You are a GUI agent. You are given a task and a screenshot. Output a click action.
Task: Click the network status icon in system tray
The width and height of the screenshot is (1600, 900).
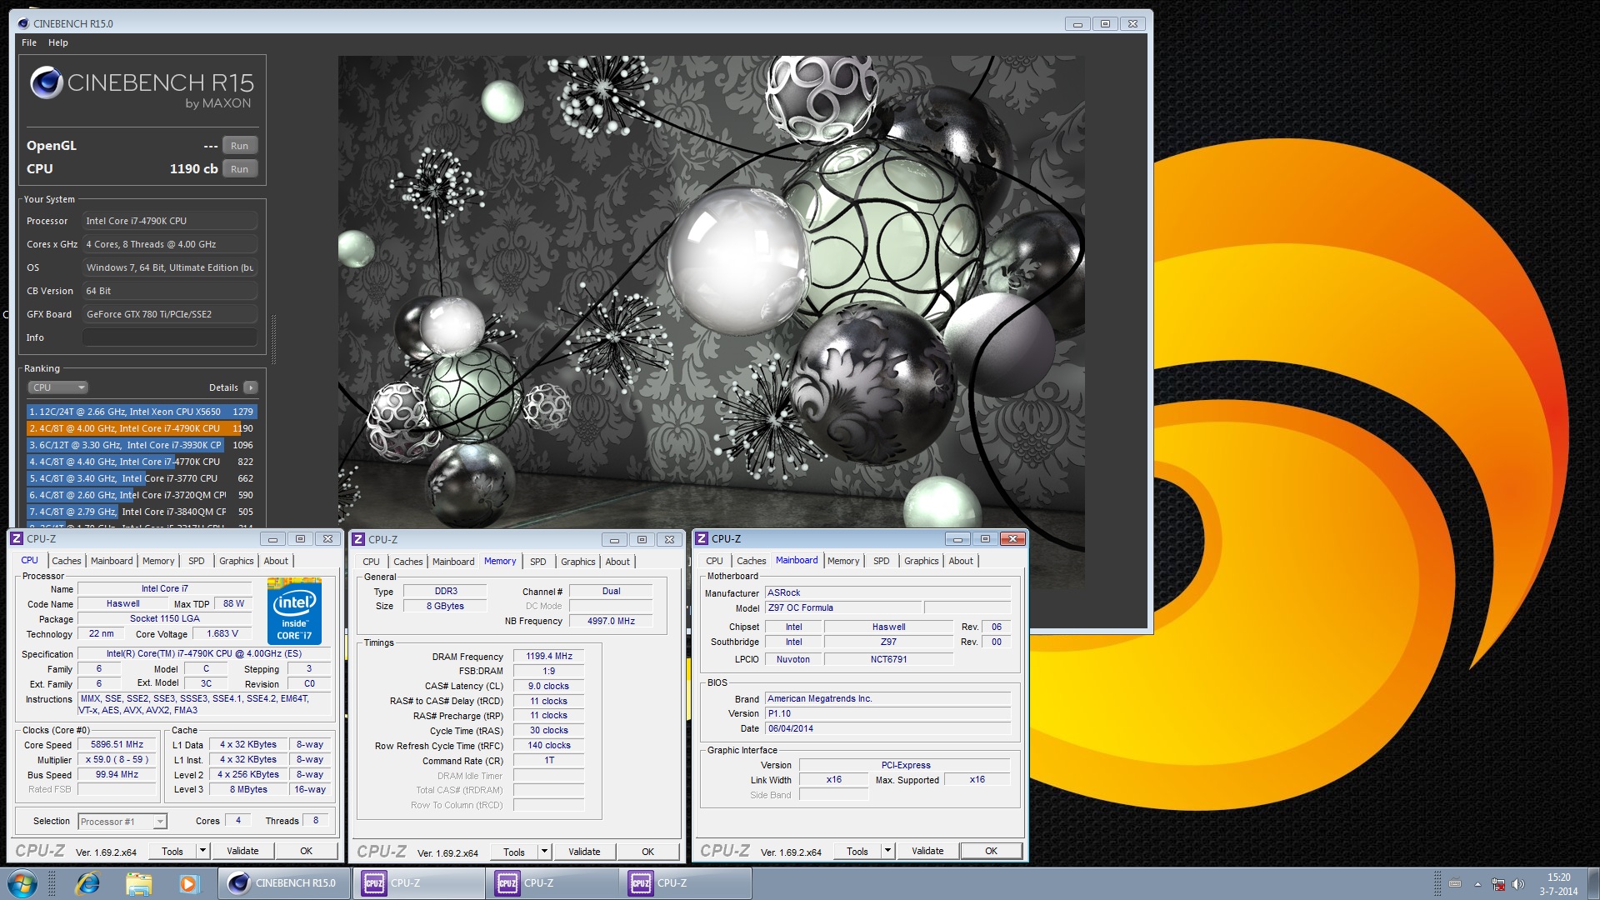coord(1497,884)
